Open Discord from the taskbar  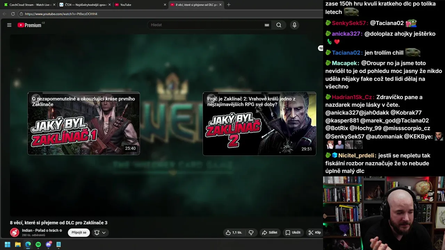[48, 244]
